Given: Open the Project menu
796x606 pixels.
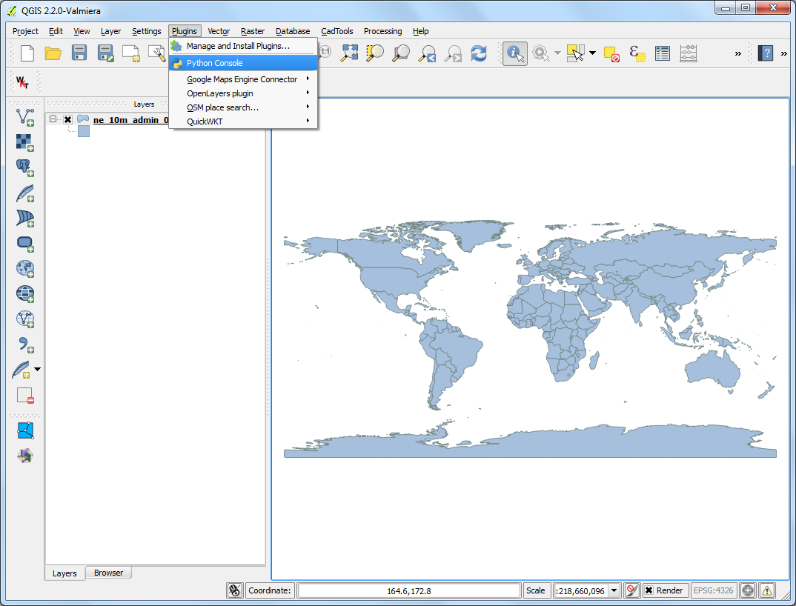Looking at the screenshot, I should tap(25, 31).
